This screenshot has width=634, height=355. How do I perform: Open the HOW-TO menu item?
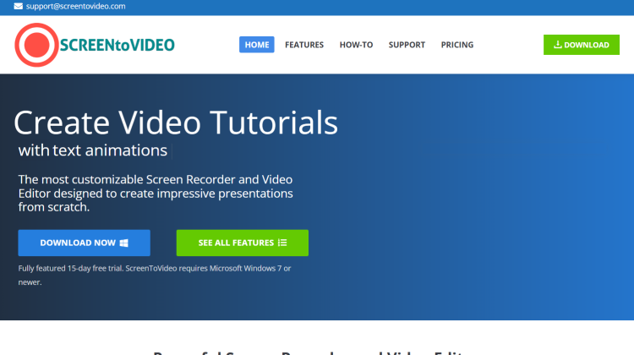click(x=356, y=45)
